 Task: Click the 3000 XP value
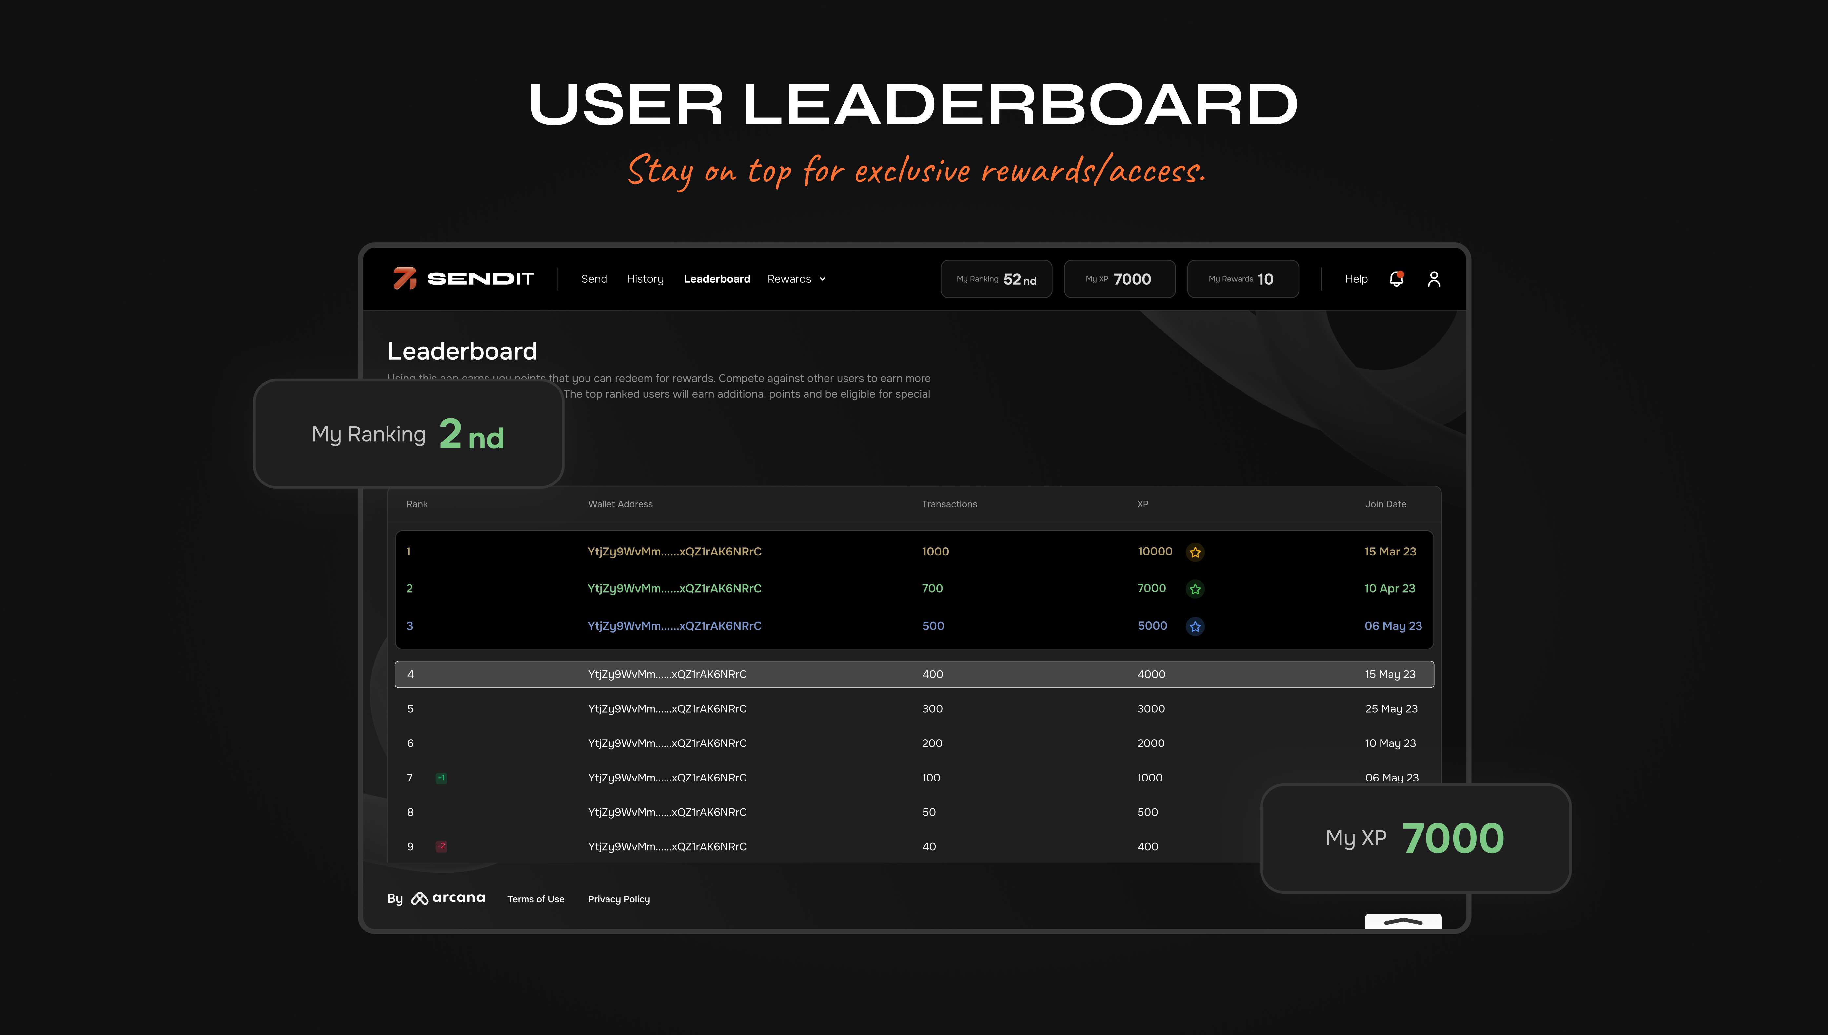point(1151,709)
